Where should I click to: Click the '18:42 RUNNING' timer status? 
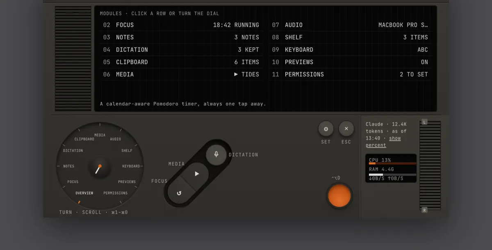(x=236, y=25)
